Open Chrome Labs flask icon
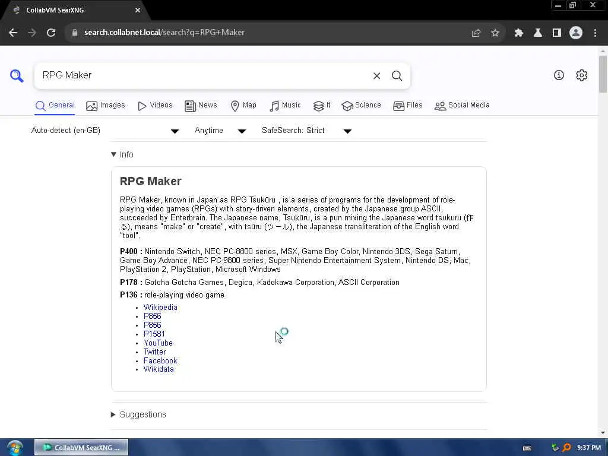This screenshot has height=456, width=608. point(538,33)
